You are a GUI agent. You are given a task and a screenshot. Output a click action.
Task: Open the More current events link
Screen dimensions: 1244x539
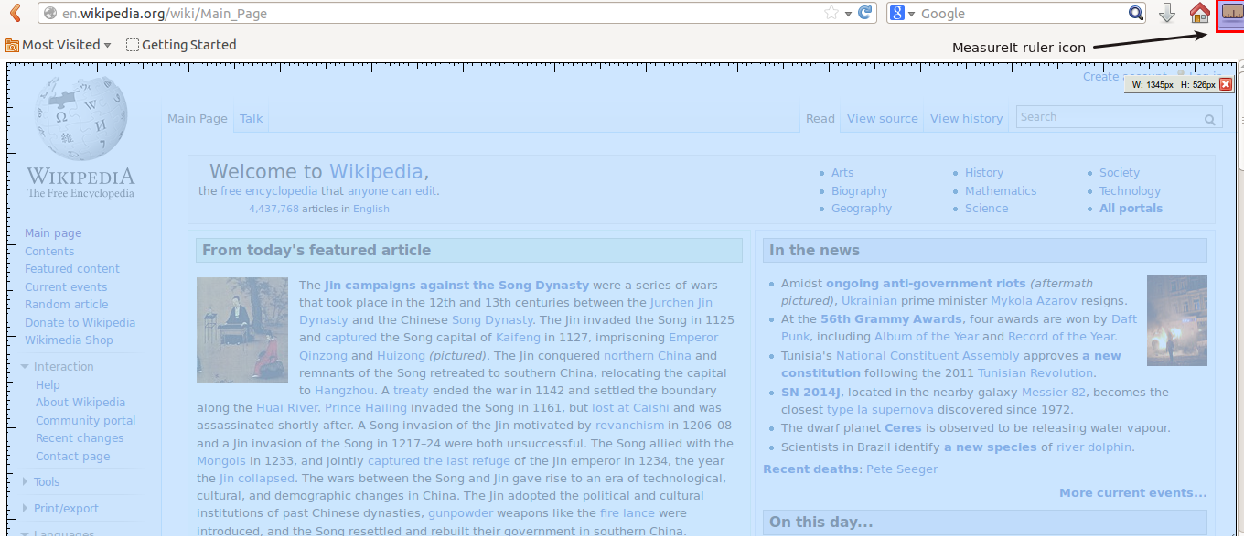click(1132, 493)
